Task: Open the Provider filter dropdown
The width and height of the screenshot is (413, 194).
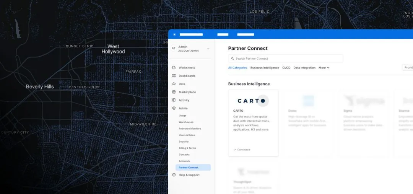Action: (x=408, y=68)
